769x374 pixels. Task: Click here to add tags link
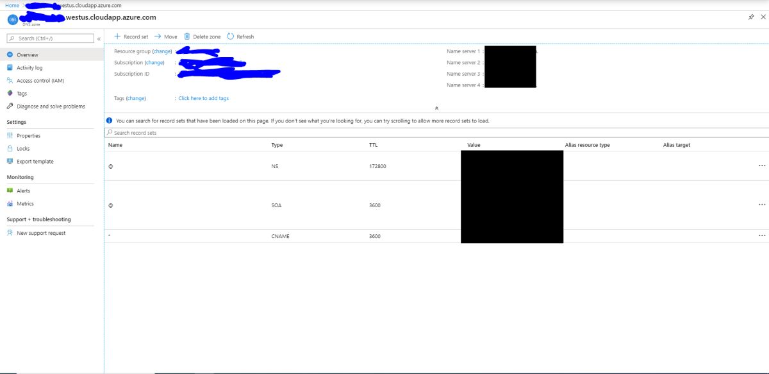pyautogui.click(x=204, y=99)
